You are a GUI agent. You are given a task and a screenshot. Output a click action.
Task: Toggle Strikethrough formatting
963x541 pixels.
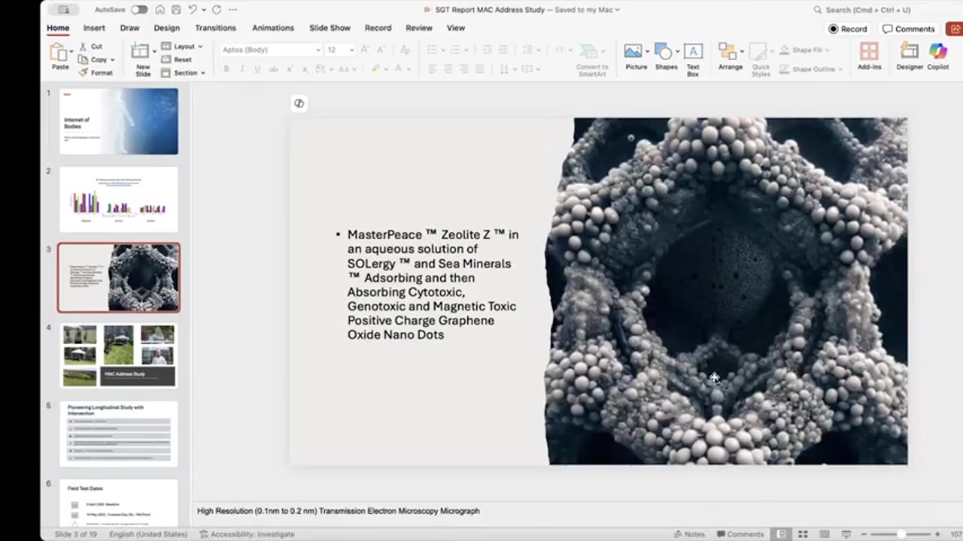[x=272, y=68]
